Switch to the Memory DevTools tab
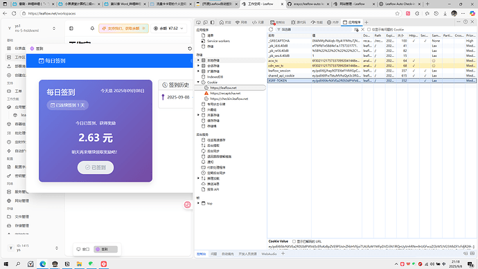Image resolution: width=478 pixels, height=269 pixels. coord(333,22)
